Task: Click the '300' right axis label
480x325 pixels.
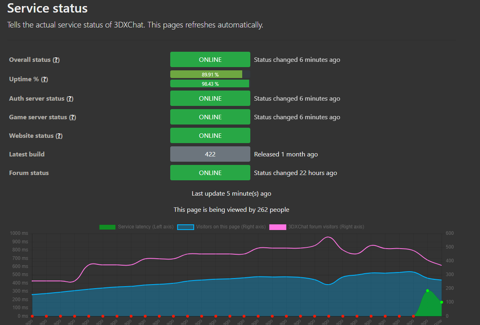Action: pyautogui.click(x=450, y=274)
